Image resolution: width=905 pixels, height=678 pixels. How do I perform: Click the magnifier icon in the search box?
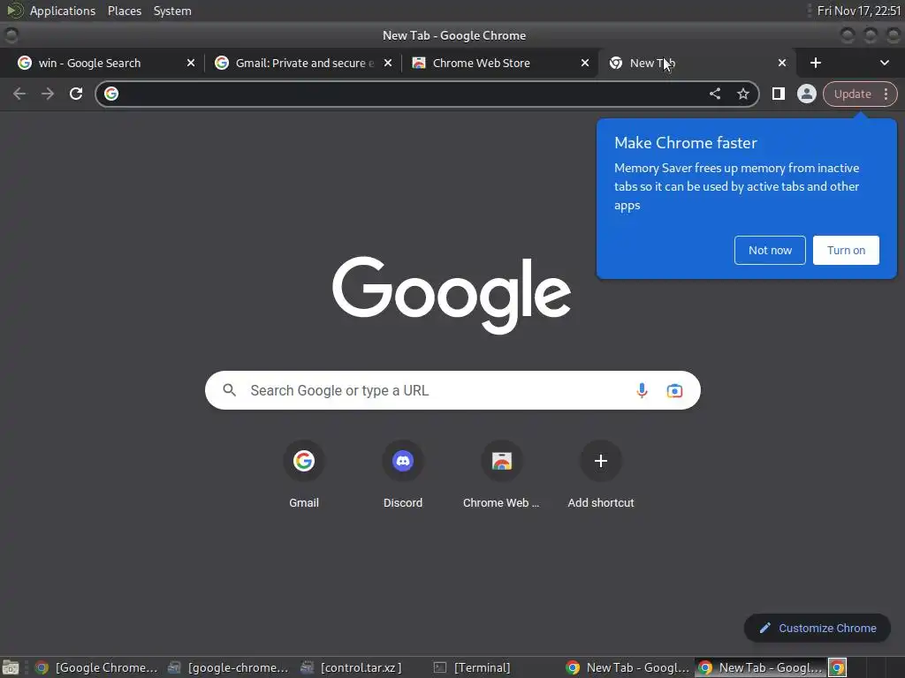tap(229, 390)
